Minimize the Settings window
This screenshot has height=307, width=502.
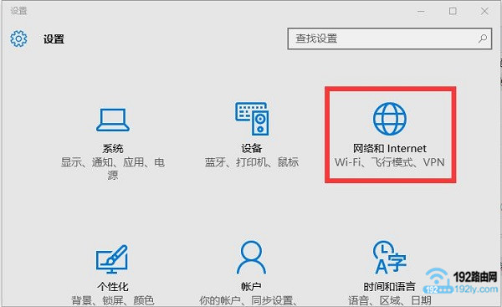(422, 11)
